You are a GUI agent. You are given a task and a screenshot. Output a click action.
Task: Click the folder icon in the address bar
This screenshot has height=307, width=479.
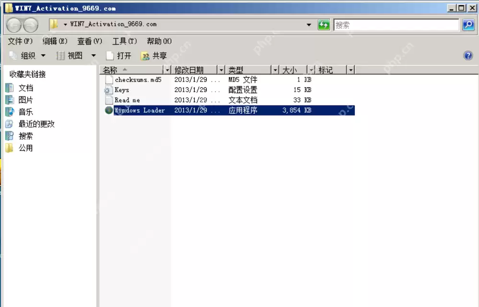tap(55, 24)
